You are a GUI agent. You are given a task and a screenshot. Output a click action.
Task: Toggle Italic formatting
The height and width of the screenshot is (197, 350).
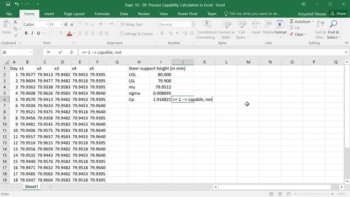click(x=32, y=33)
